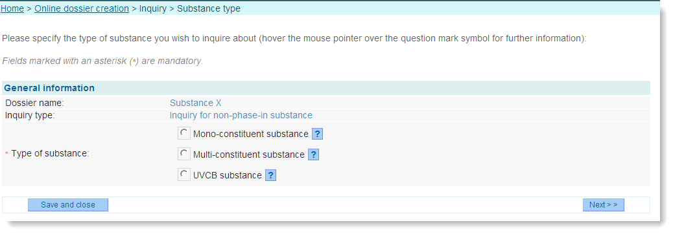Open the Home breadcrumb link
This screenshot has width=673, height=234.
point(12,8)
